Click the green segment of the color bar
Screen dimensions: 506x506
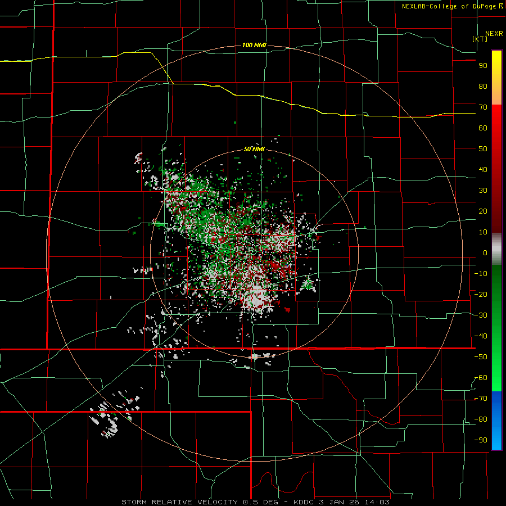(x=496, y=328)
